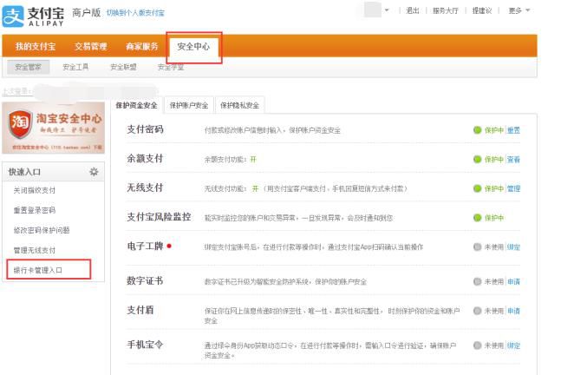Click green status dot for 余额支付
This screenshot has height=375, width=561.
(477, 160)
